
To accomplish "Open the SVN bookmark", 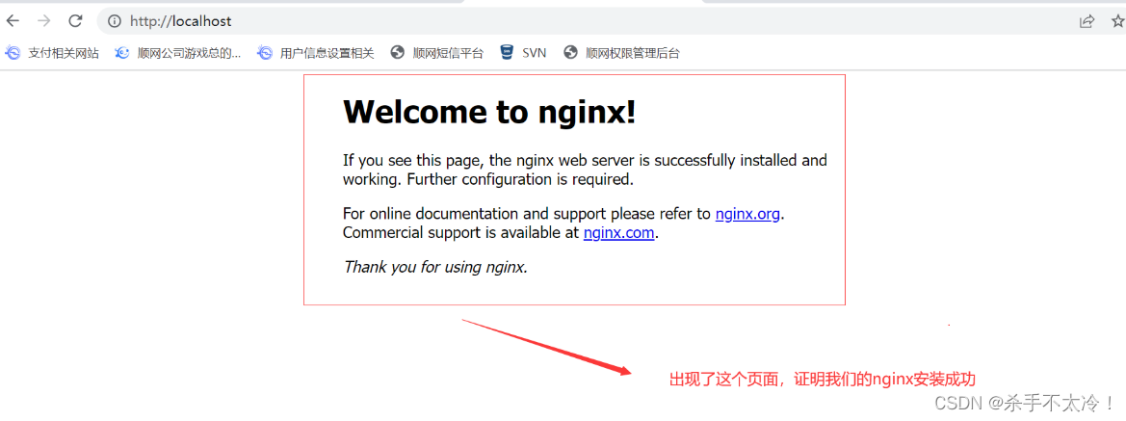I will click(x=523, y=52).
